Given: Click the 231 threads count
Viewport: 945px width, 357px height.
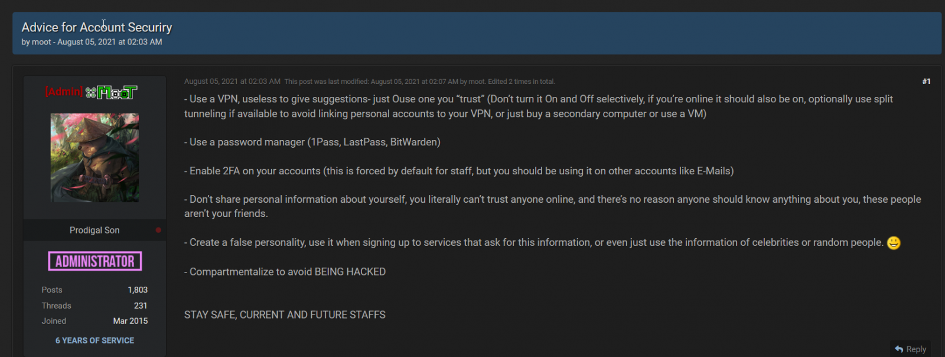Looking at the screenshot, I should pos(141,306).
